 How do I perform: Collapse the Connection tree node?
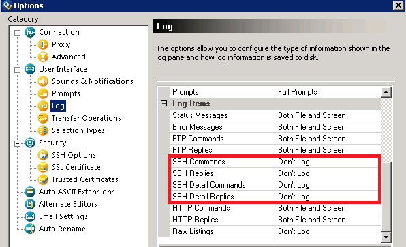(17, 33)
